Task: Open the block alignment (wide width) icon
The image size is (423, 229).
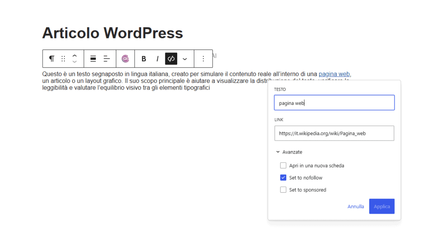Action: [x=93, y=59]
